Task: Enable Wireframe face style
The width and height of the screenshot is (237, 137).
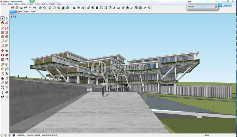Action: tap(50, 8)
